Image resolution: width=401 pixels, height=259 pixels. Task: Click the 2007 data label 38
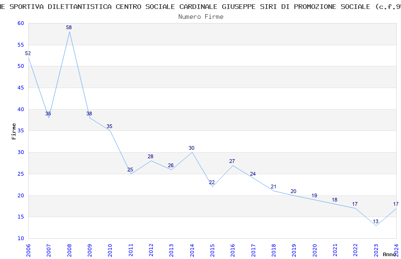pos(48,113)
